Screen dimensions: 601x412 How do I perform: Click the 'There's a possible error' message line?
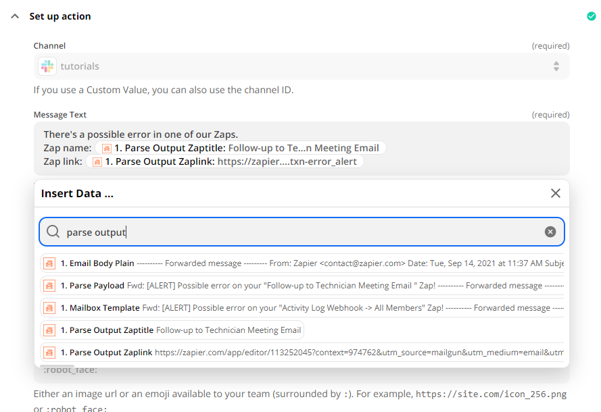tap(141, 134)
